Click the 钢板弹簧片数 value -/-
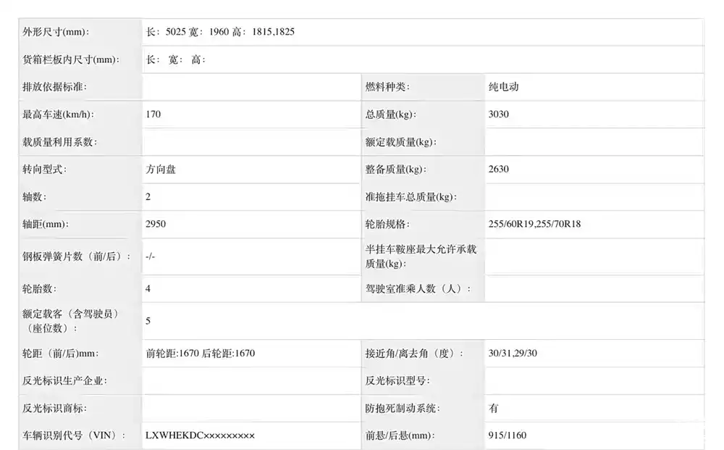Screen dimensions: 724x450 (150, 257)
